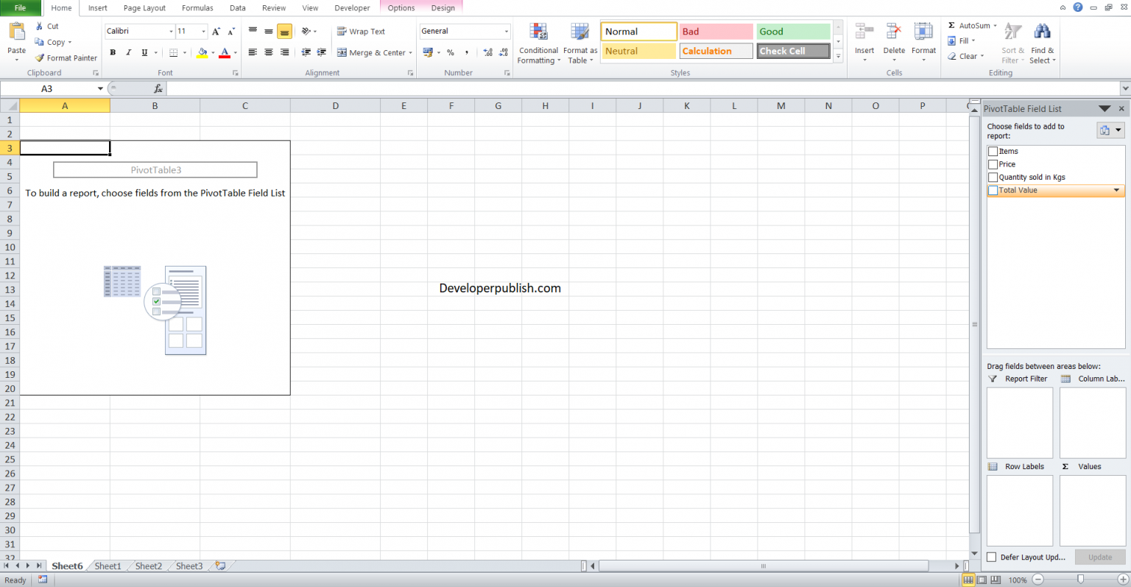Screen dimensions: 1131x587
Task: Check the Items field checkbox
Action: coord(993,150)
